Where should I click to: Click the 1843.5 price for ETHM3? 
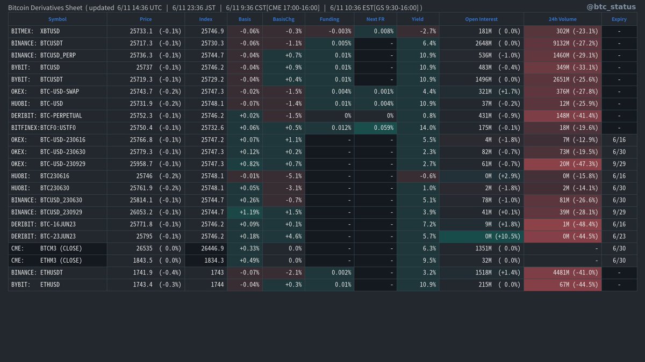pyautogui.click(x=143, y=260)
